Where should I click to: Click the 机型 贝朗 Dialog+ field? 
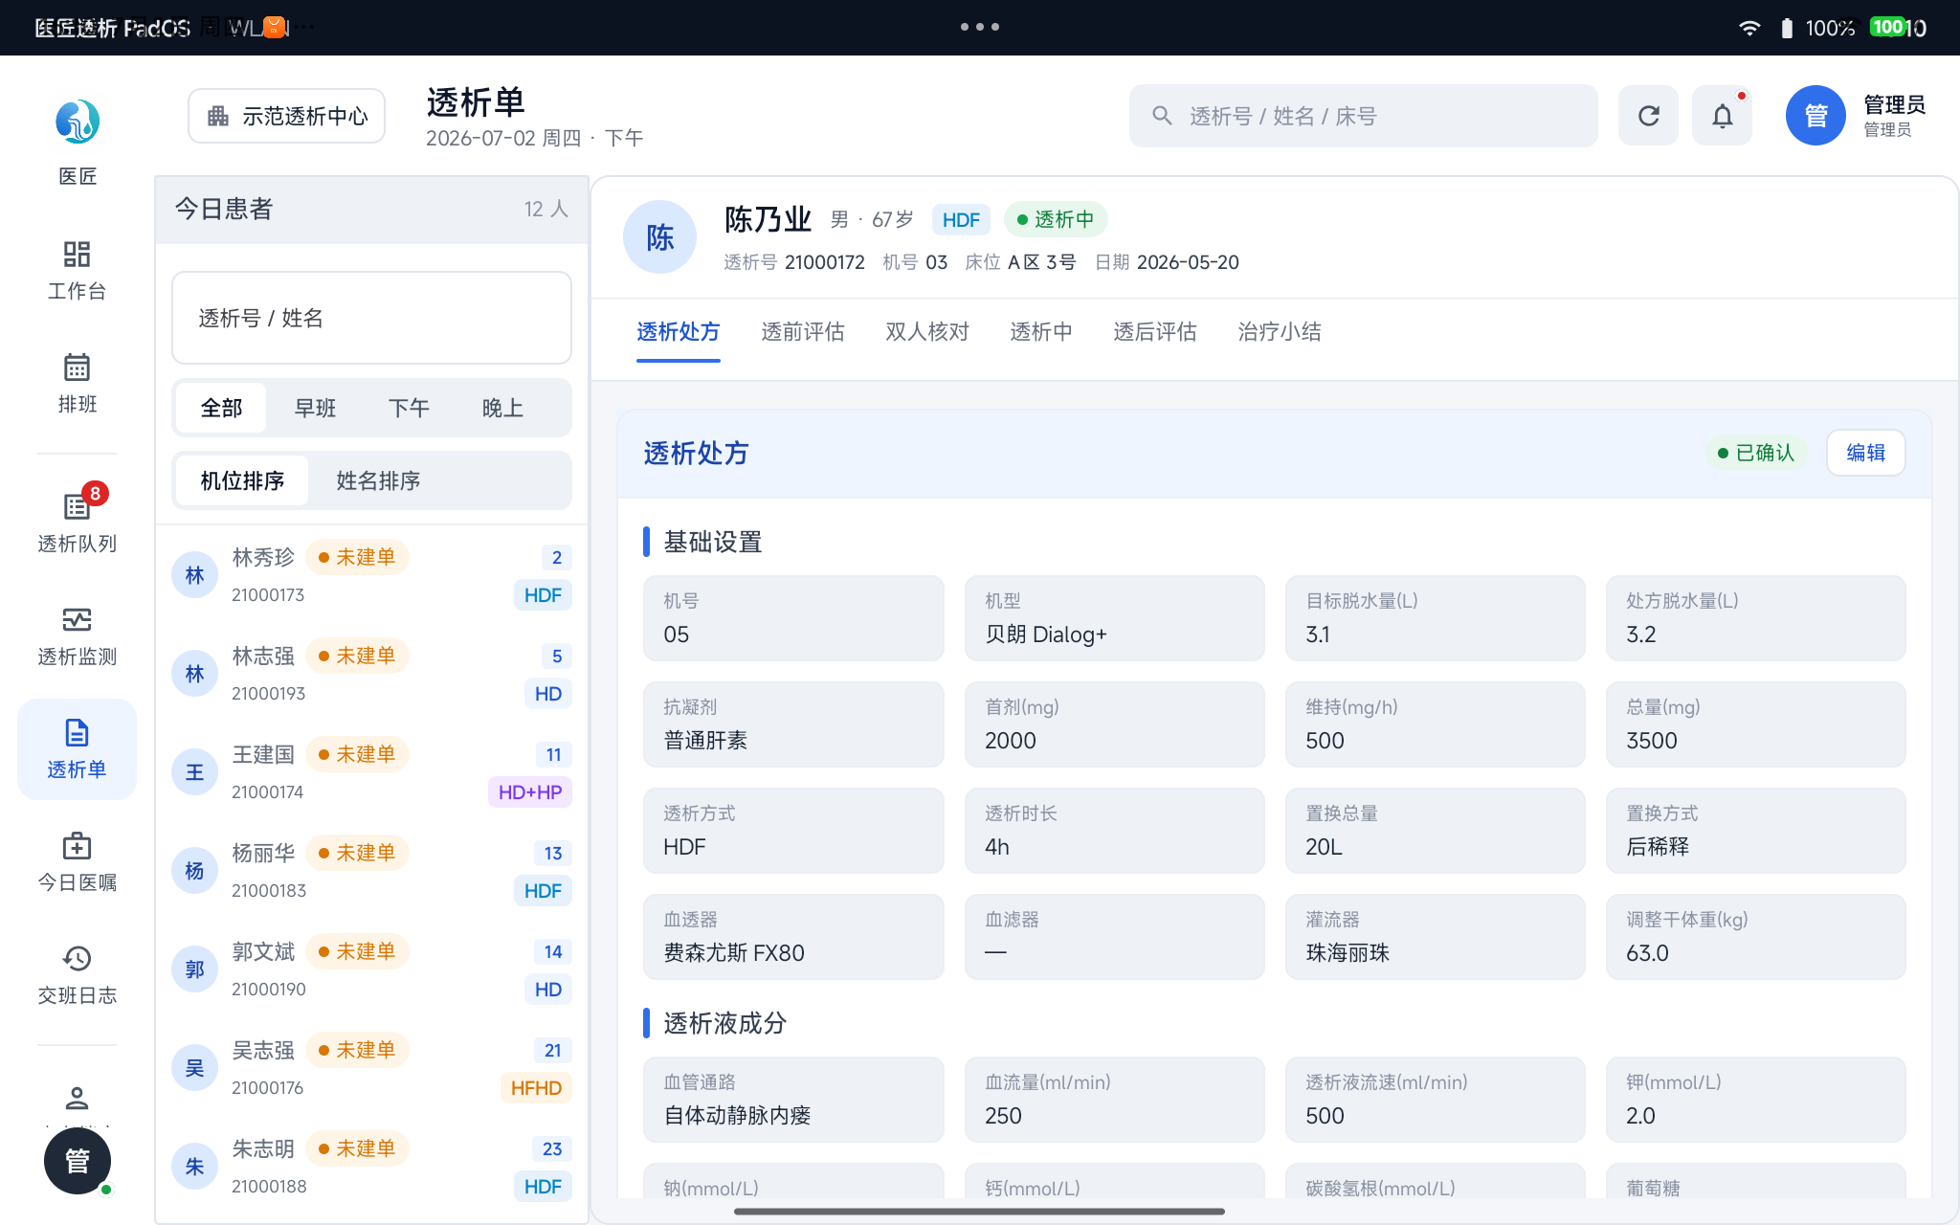pos(1114,618)
